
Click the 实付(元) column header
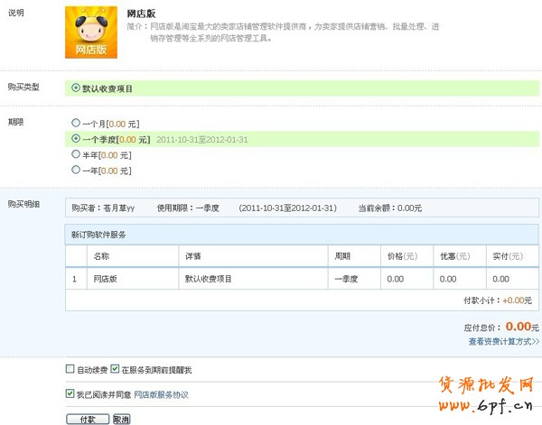506,256
